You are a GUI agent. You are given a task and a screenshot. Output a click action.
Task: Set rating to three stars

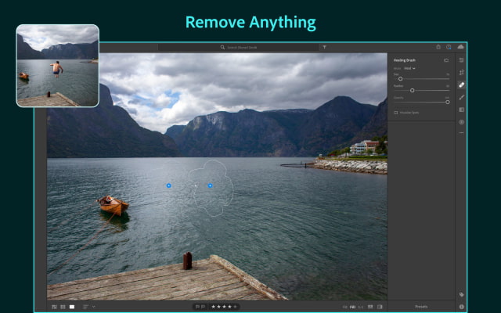click(224, 307)
